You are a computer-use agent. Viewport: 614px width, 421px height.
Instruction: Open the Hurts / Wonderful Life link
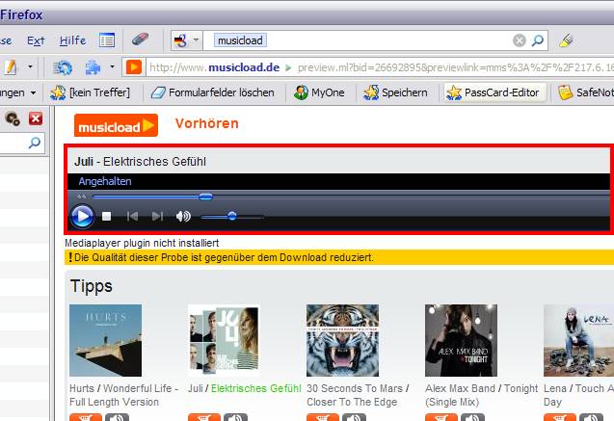pyautogui.click(x=123, y=395)
